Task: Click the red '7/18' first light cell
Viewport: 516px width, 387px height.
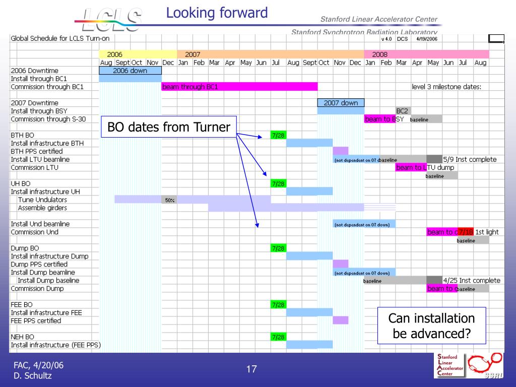Action: (x=466, y=232)
